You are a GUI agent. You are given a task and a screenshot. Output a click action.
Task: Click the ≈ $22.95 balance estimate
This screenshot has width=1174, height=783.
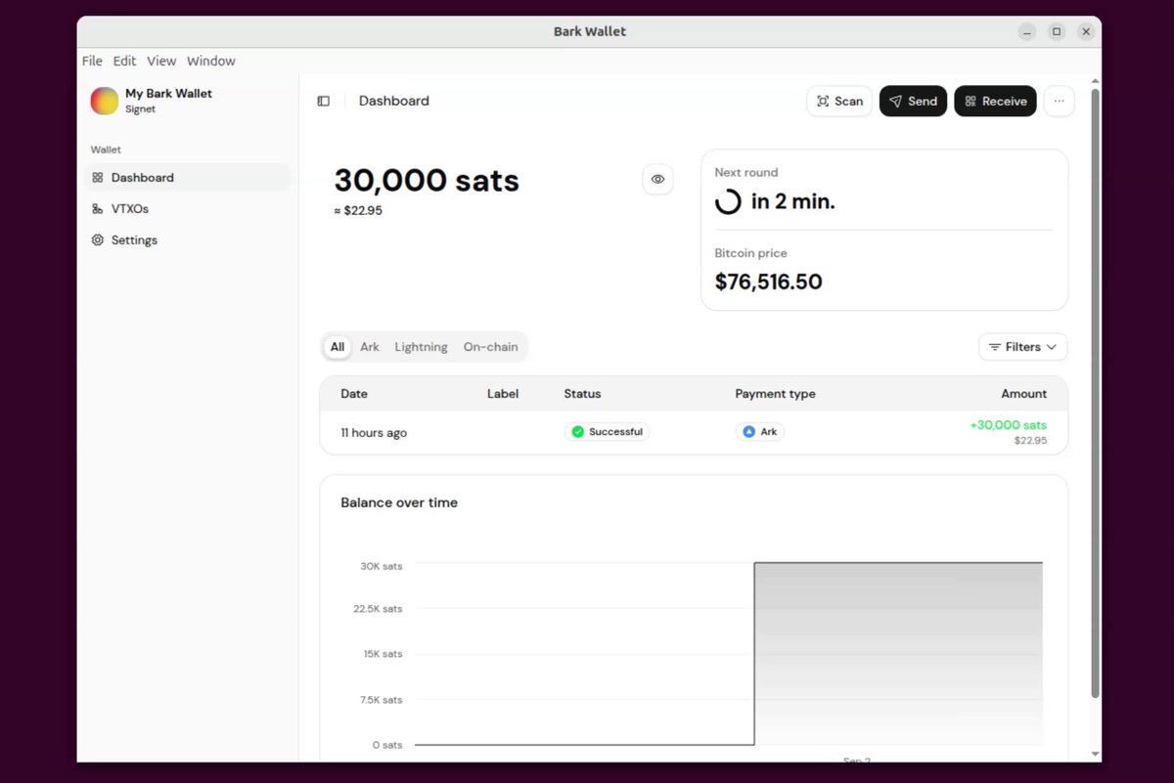(358, 210)
